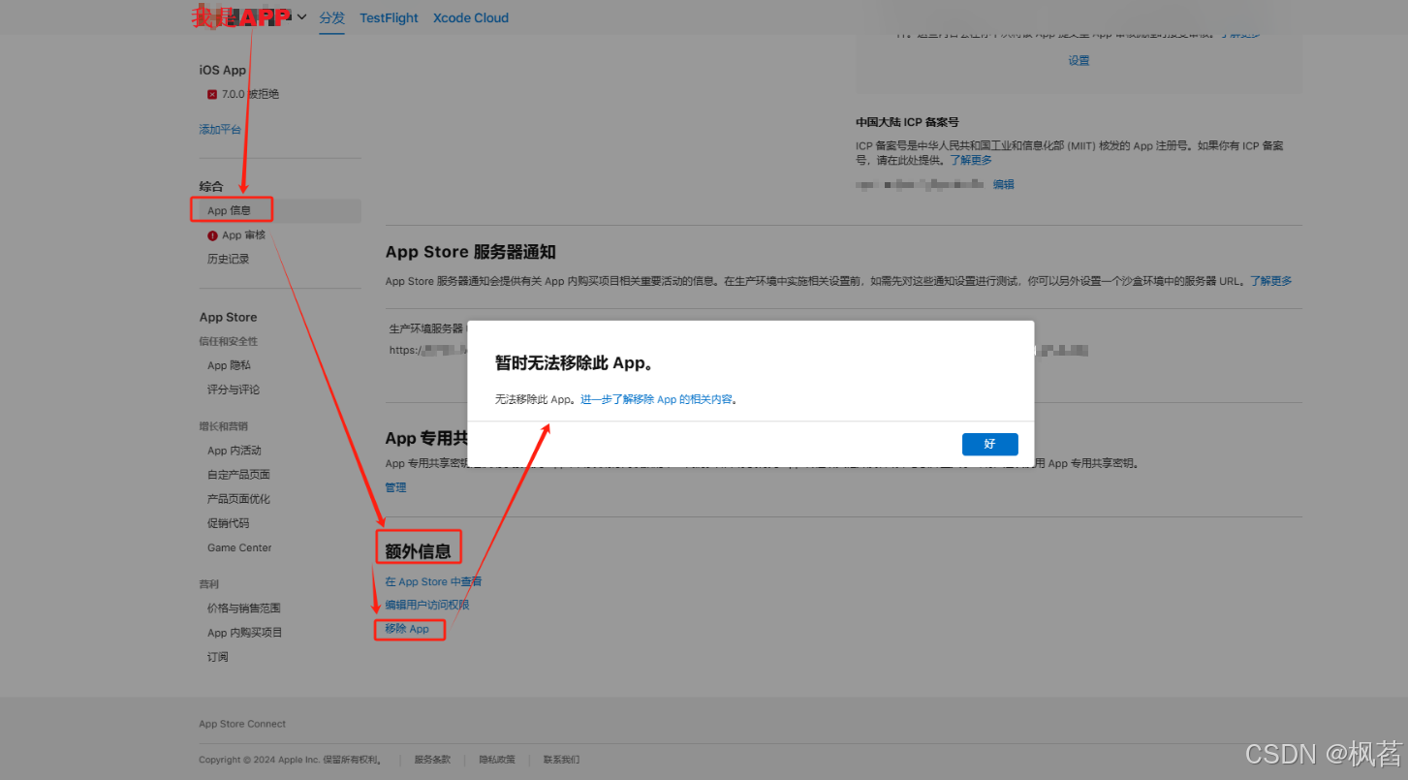Click 了解更多 under ICP 备案号
The image size is (1408, 780).
[971, 160]
